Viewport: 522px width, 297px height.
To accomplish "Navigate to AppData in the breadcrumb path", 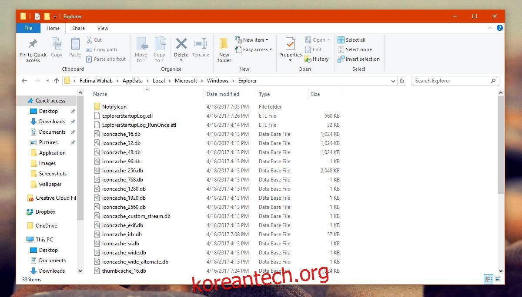I will coord(133,81).
